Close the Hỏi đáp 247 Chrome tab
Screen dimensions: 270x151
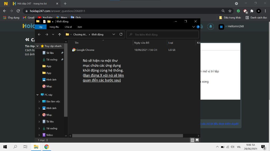pyautogui.click(x=57, y=4)
